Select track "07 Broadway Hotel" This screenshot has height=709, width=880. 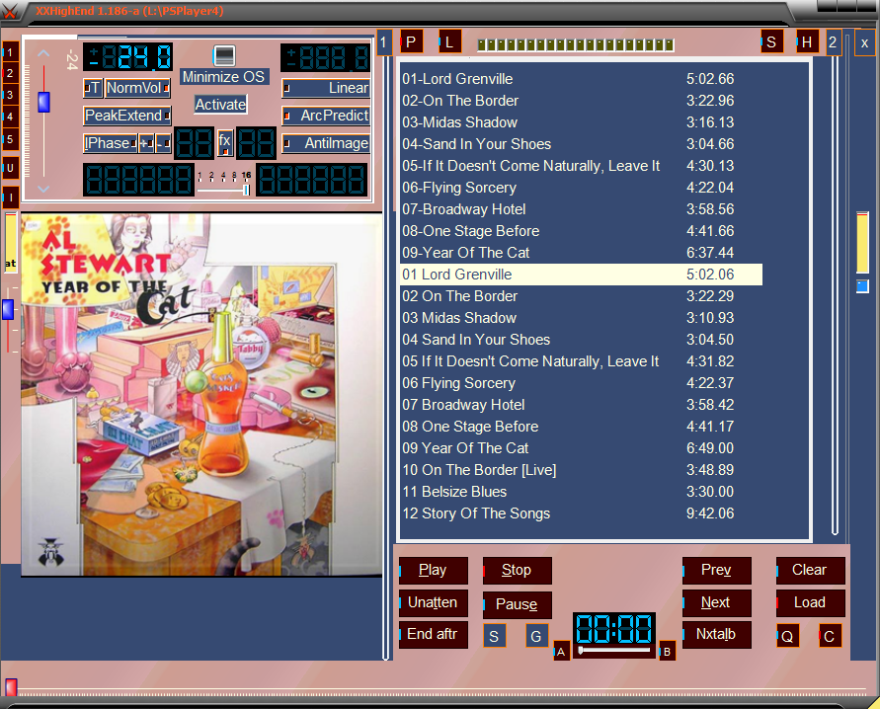581,405
